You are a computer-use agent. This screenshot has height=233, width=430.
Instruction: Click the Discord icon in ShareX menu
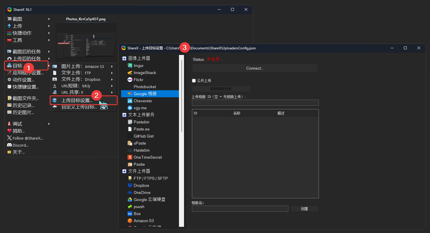tap(9, 145)
